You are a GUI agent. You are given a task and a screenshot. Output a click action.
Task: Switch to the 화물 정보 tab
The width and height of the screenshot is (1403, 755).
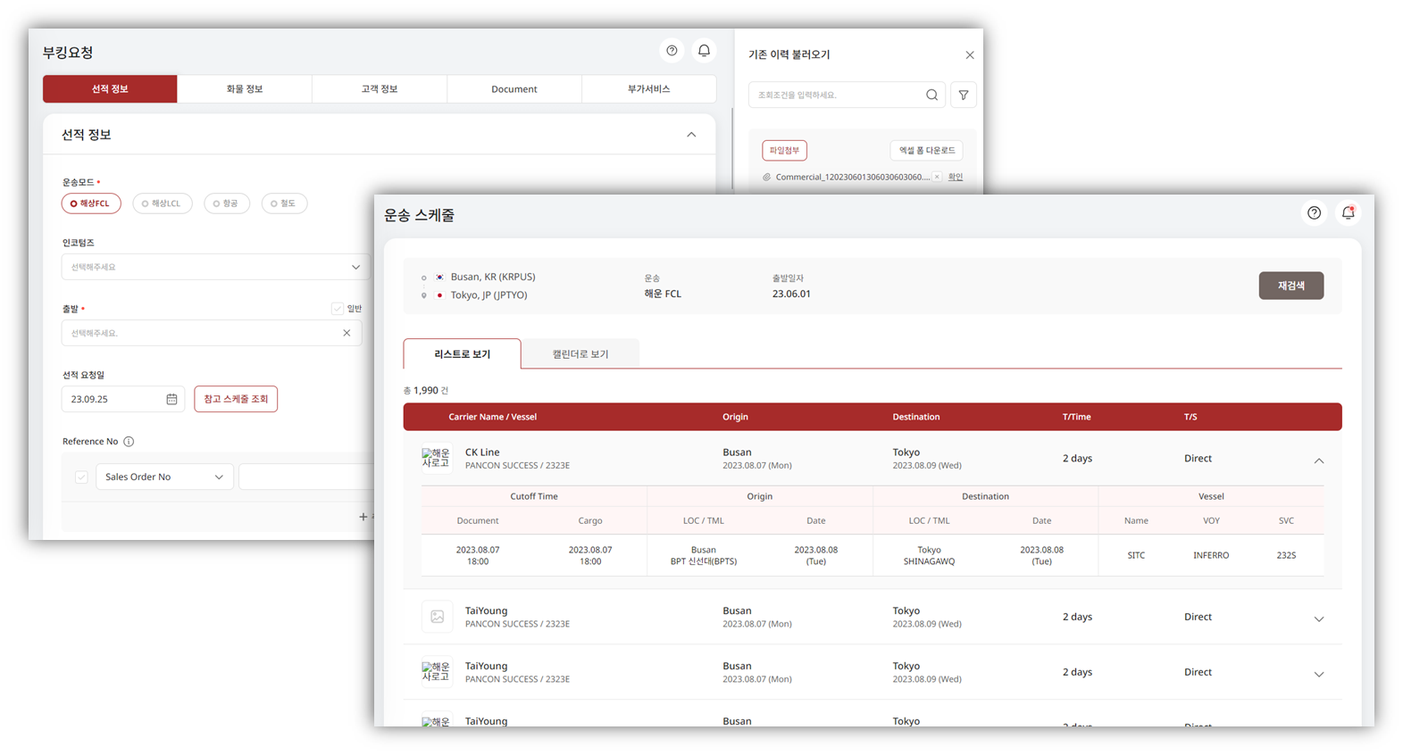coord(244,89)
